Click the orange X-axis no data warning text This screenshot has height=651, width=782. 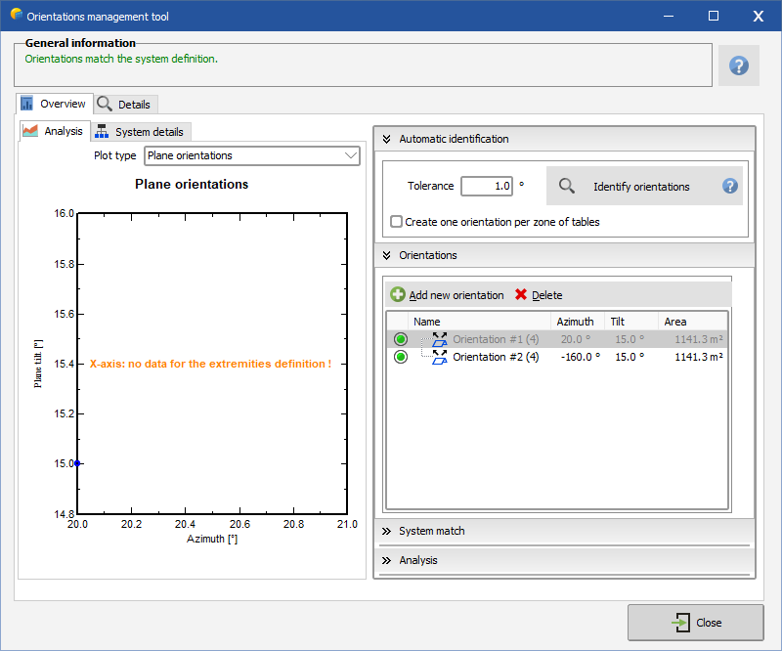(x=210, y=364)
